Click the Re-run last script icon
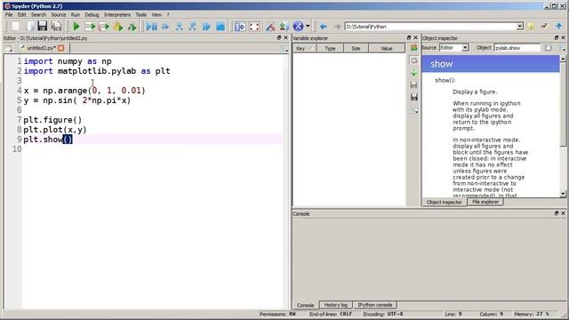 point(132,26)
